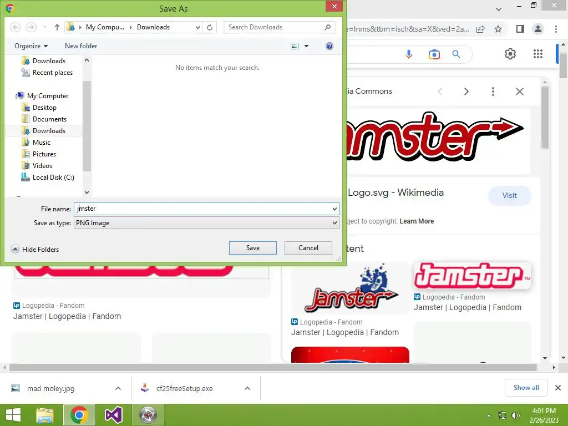Click volume icon in system tray

coord(515,415)
